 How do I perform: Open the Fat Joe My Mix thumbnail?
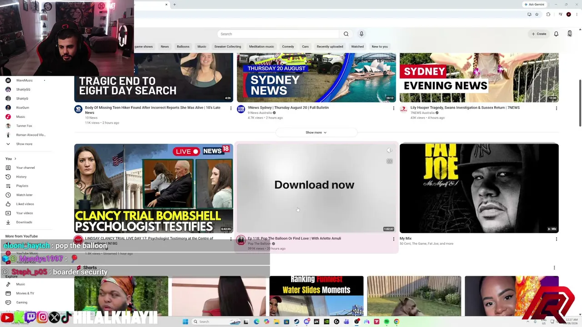click(x=479, y=188)
